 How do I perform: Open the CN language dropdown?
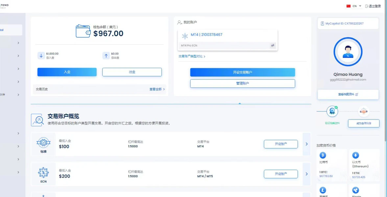(354, 6)
